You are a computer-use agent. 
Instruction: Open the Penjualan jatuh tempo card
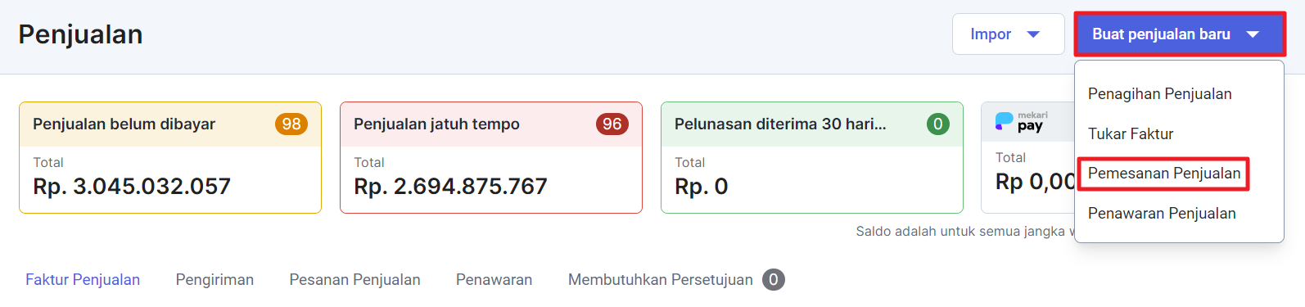pyautogui.click(x=491, y=158)
